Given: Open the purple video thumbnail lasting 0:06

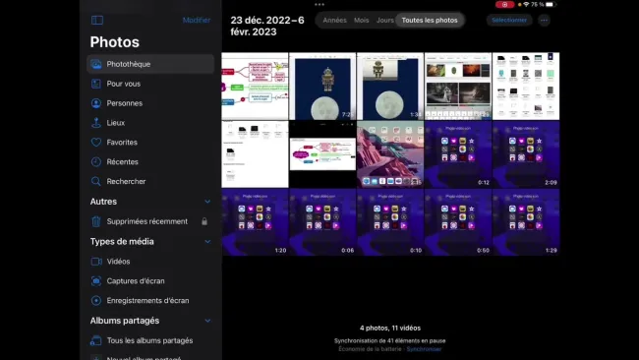Looking at the screenshot, I should [322, 222].
